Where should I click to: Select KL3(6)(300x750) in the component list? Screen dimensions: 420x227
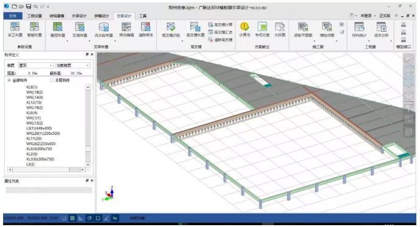click(x=40, y=159)
